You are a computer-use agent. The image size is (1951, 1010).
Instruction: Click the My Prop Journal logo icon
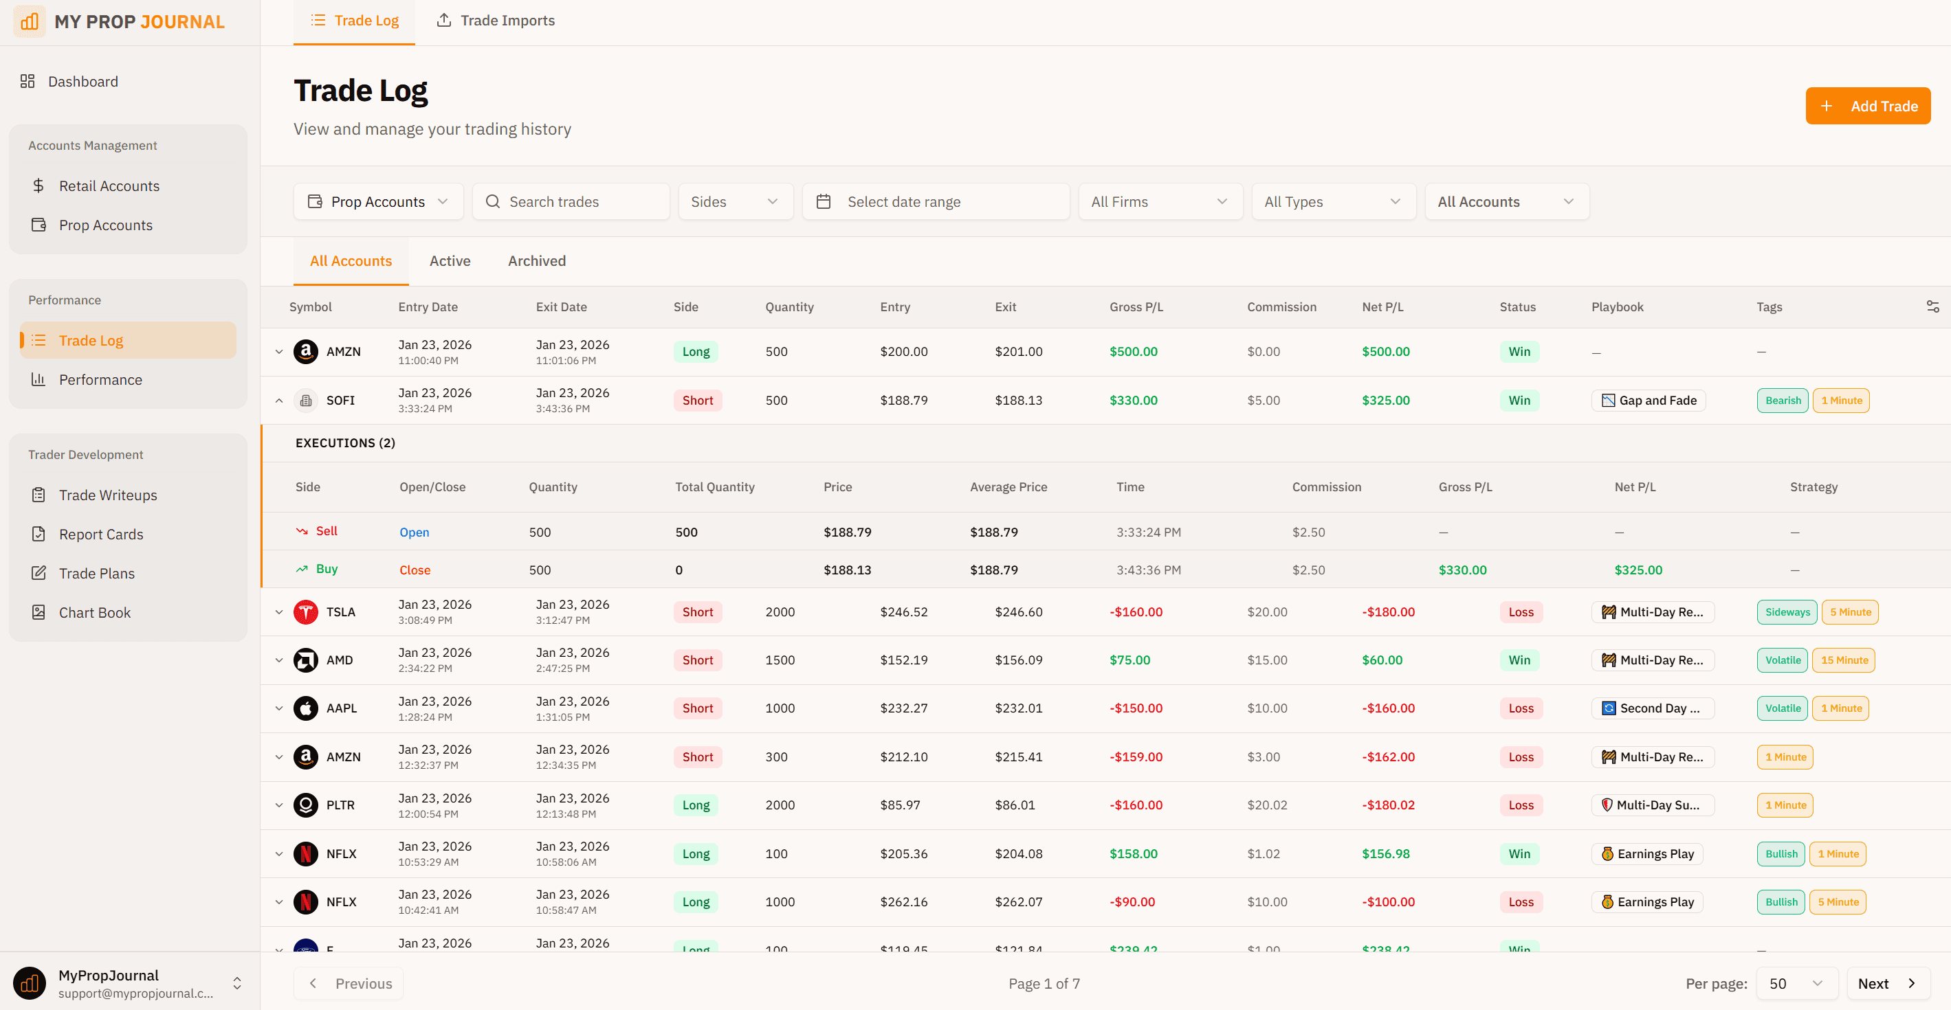pos(30,21)
